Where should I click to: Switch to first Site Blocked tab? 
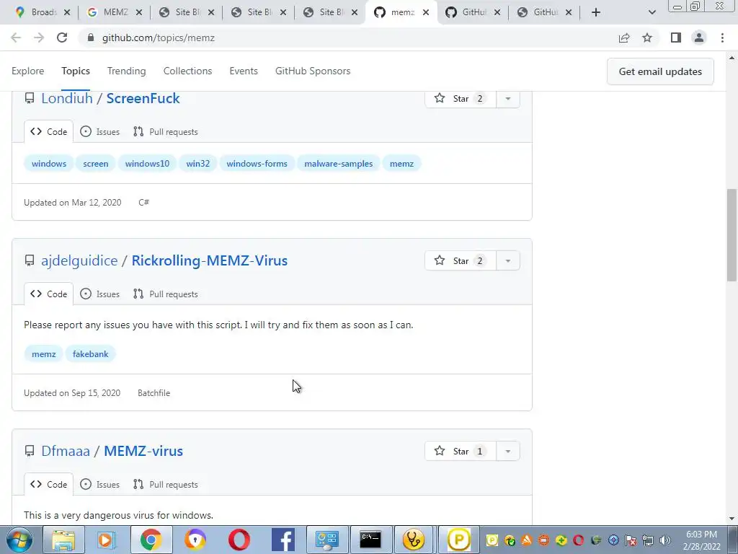(x=180, y=12)
